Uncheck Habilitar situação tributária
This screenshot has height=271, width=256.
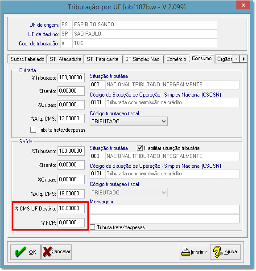[140, 148]
